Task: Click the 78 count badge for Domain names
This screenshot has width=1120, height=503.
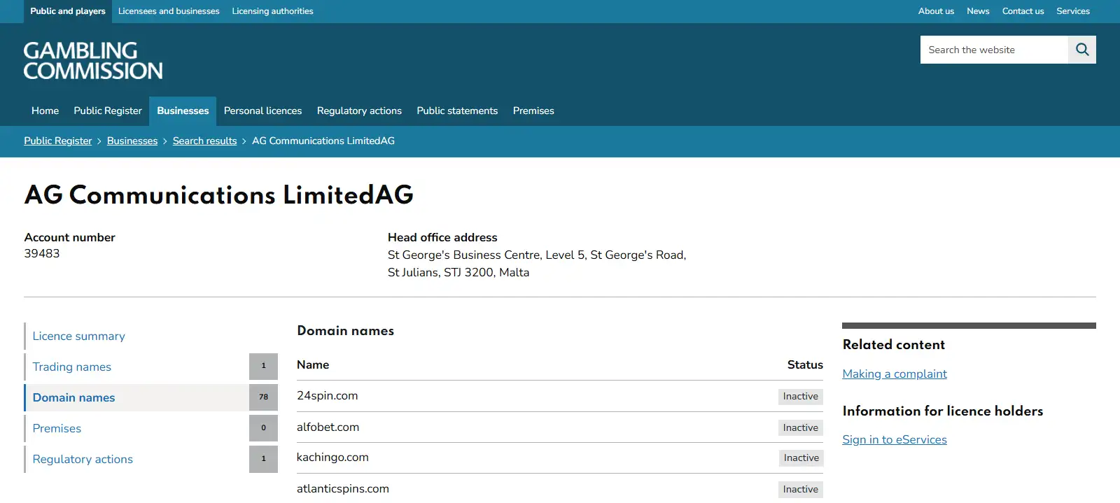Action: click(x=263, y=397)
